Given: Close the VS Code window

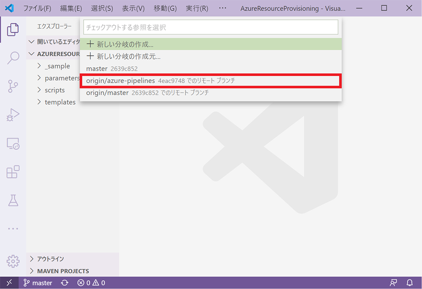Looking at the screenshot, I should [x=409, y=8].
